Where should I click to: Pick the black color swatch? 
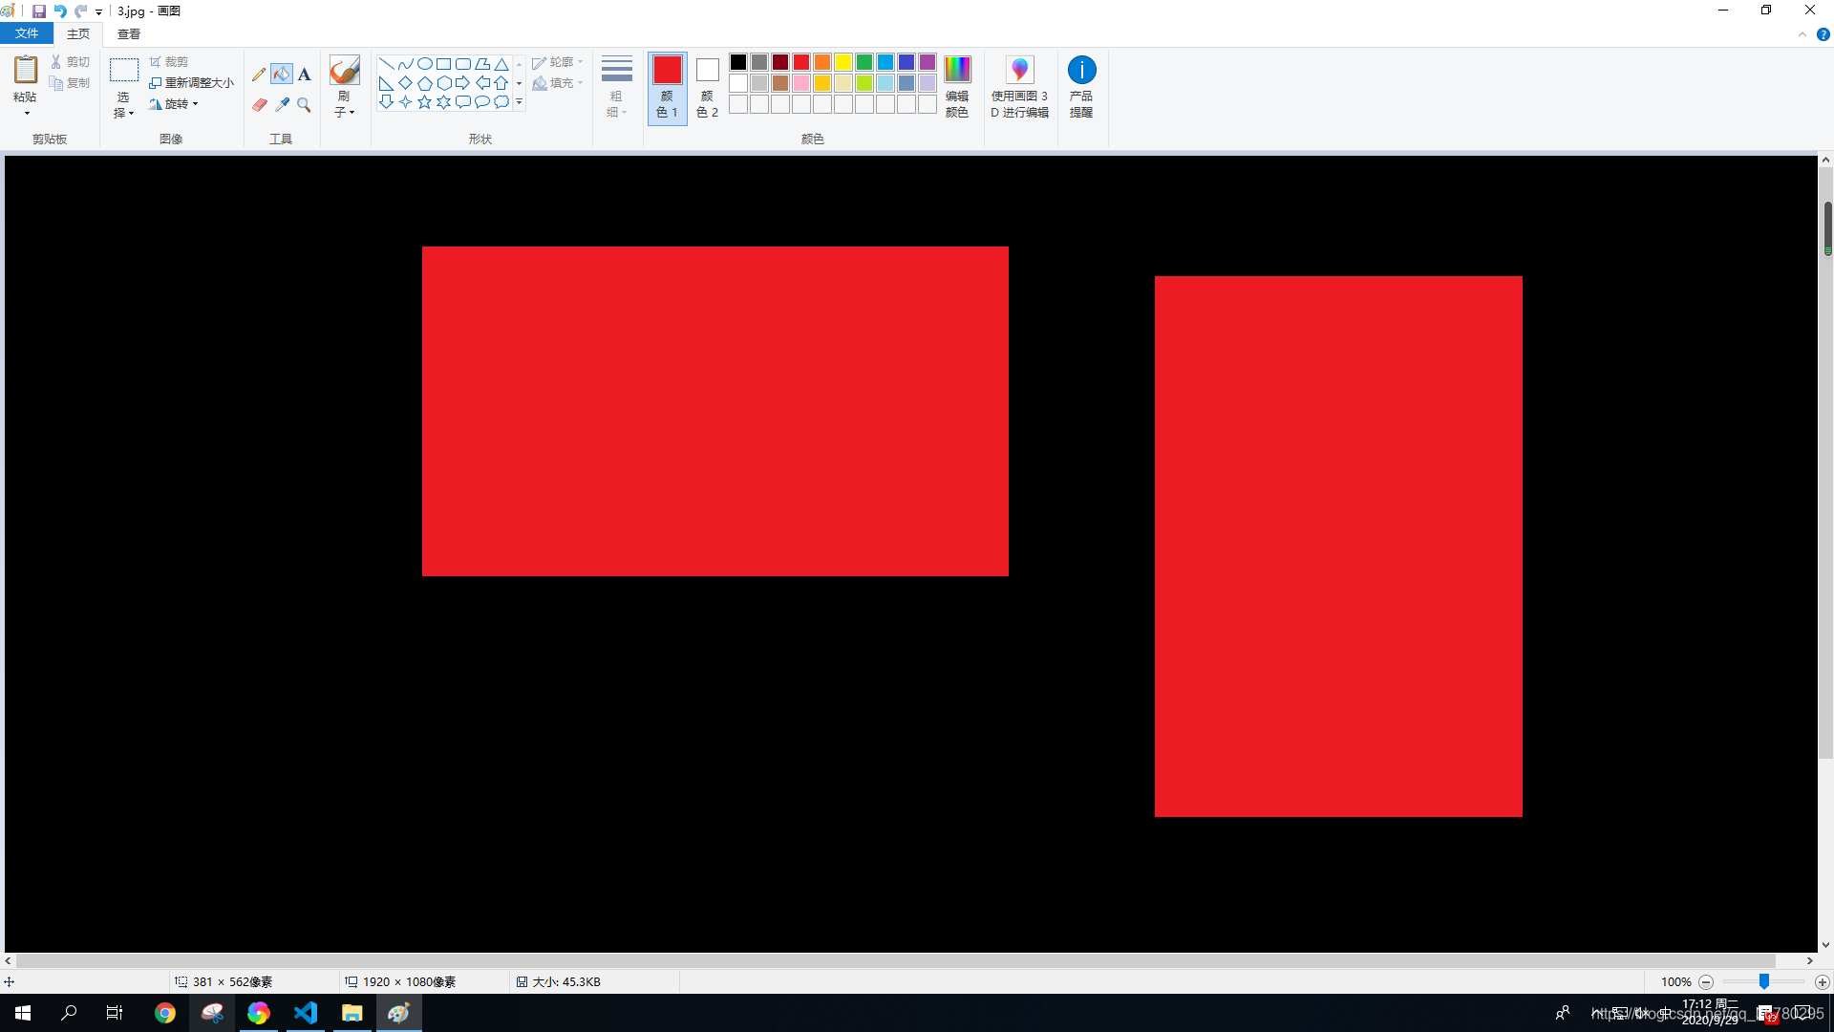click(x=738, y=62)
